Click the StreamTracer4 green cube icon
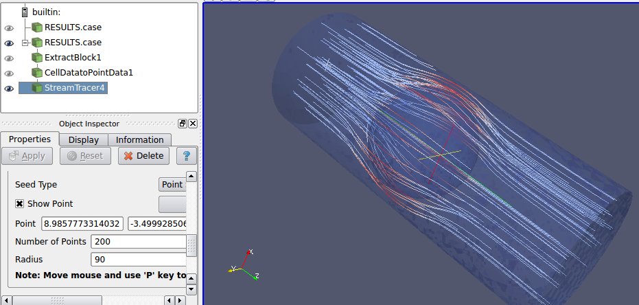Image resolution: width=639 pixels, height=305 pixels. (37, 88)
